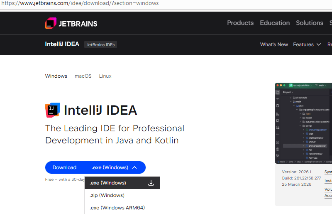Click the Build: 261.22158.277 text
The image size is (332, 214).
click(301, 178)
